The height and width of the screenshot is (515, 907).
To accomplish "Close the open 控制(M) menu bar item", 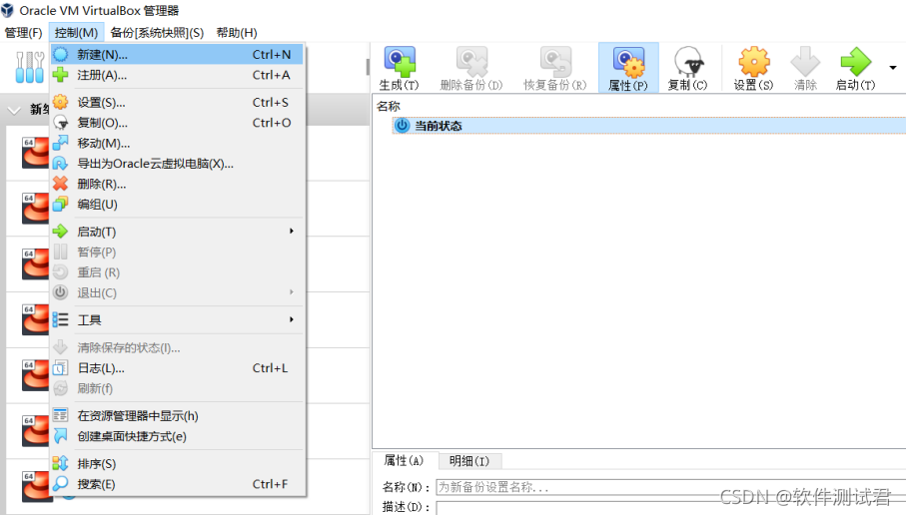I will coord(76,32).
